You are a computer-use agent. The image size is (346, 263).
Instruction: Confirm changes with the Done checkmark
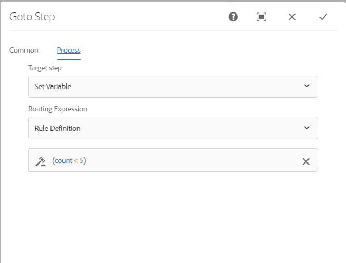pos(323,17)
